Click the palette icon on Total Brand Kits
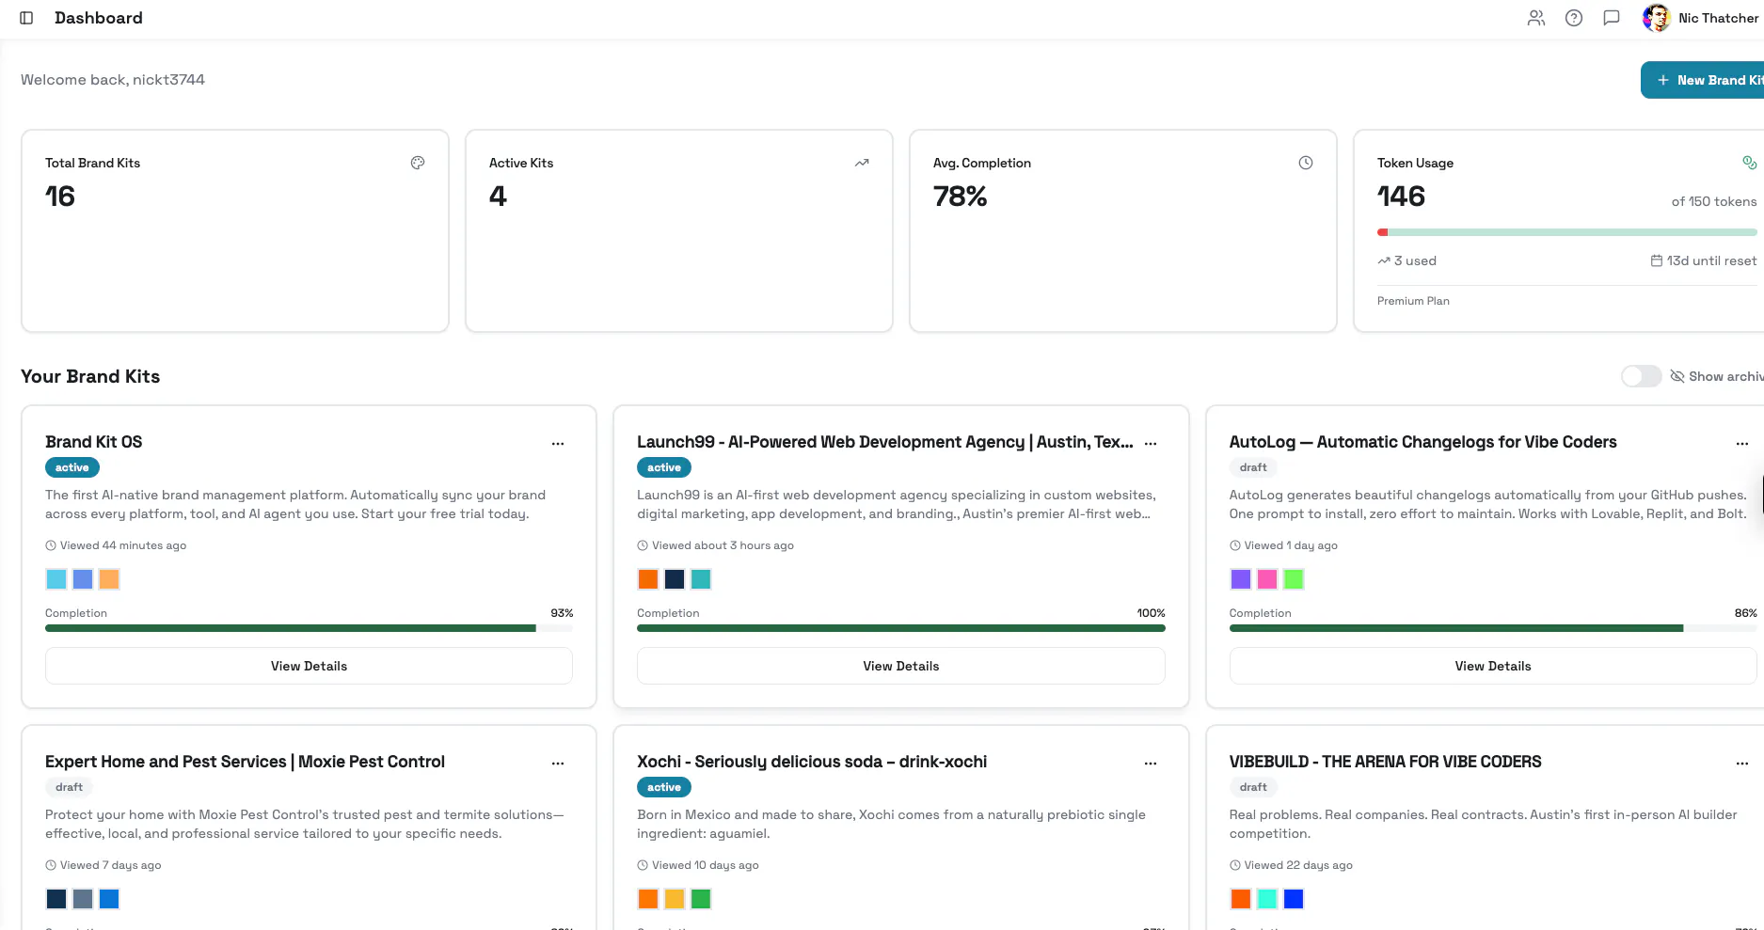The height and width of the screenshot is (930, 1764). pyautogui.click(x=418, y=163)
